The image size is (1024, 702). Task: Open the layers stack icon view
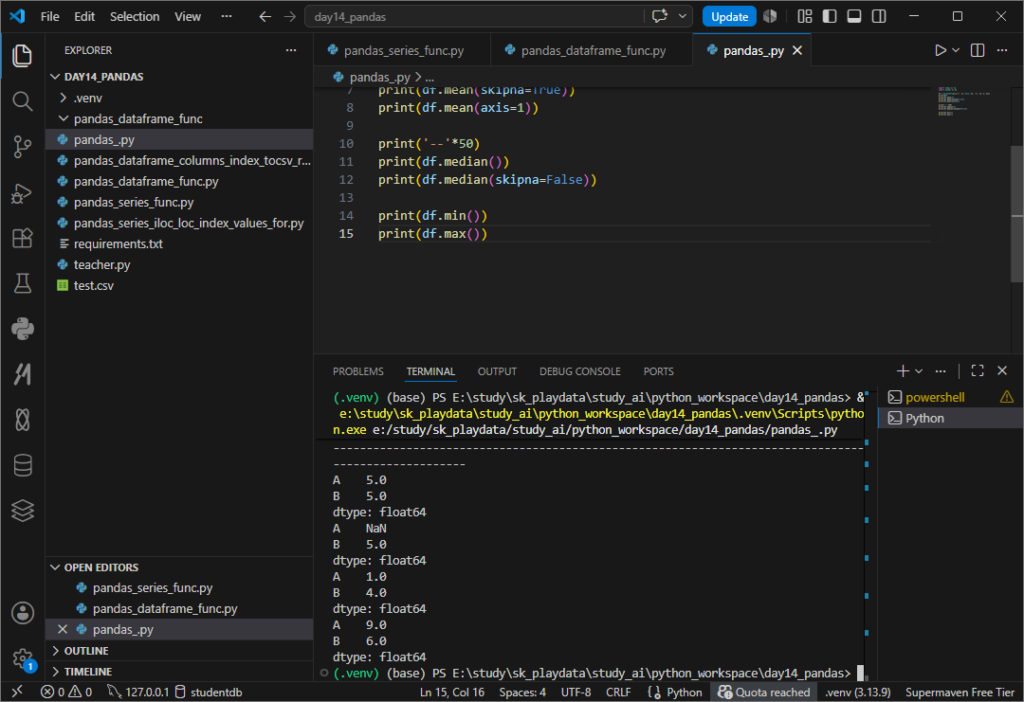click(x=22, y=511)
